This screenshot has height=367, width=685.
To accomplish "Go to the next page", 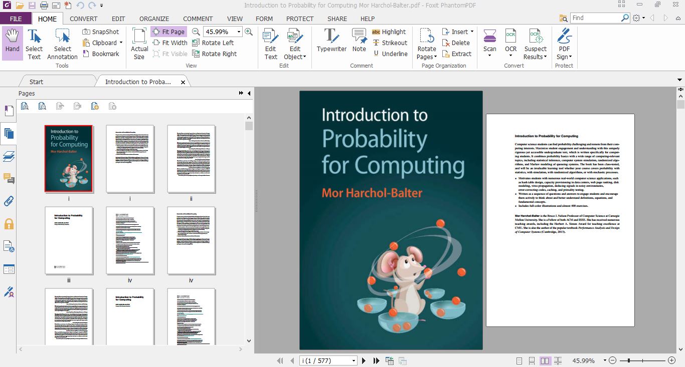I will click(364, 360).
